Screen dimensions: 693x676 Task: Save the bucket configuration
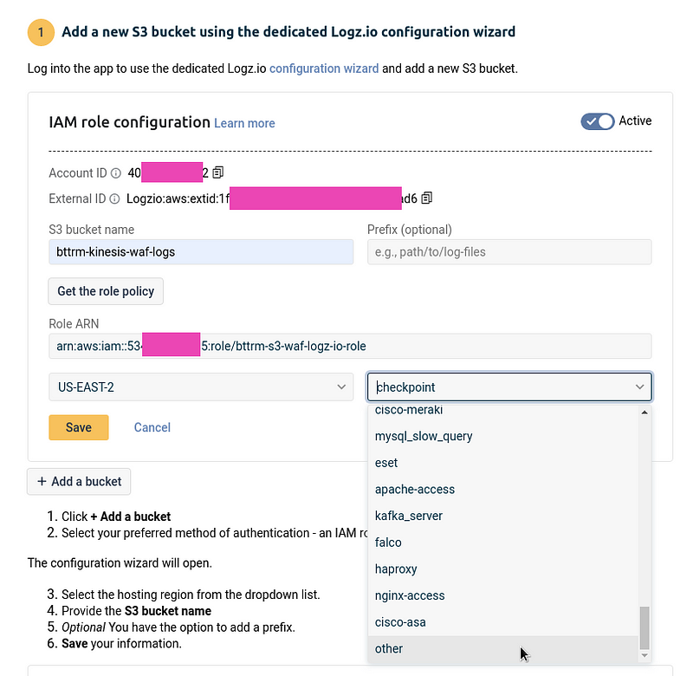coord(79,427)
